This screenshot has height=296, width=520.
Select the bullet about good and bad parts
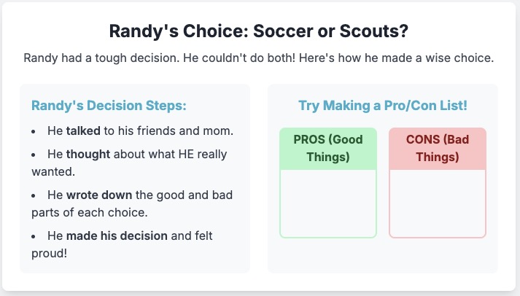click(x=140, y=204)
